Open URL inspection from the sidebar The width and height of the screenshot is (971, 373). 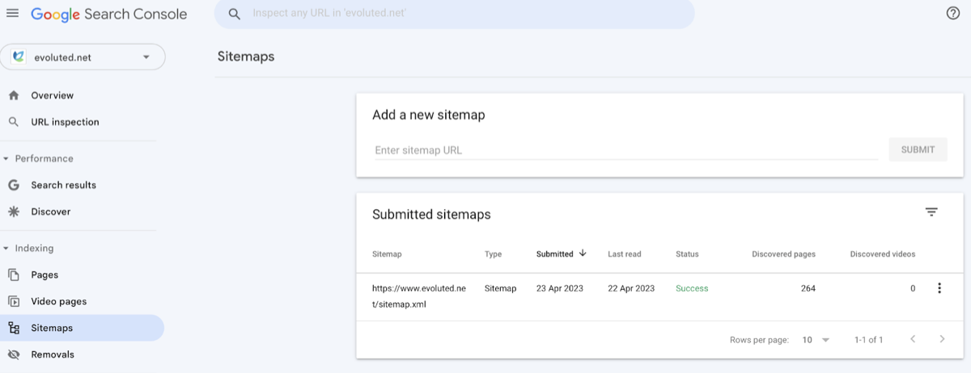[x=65, y=122]
